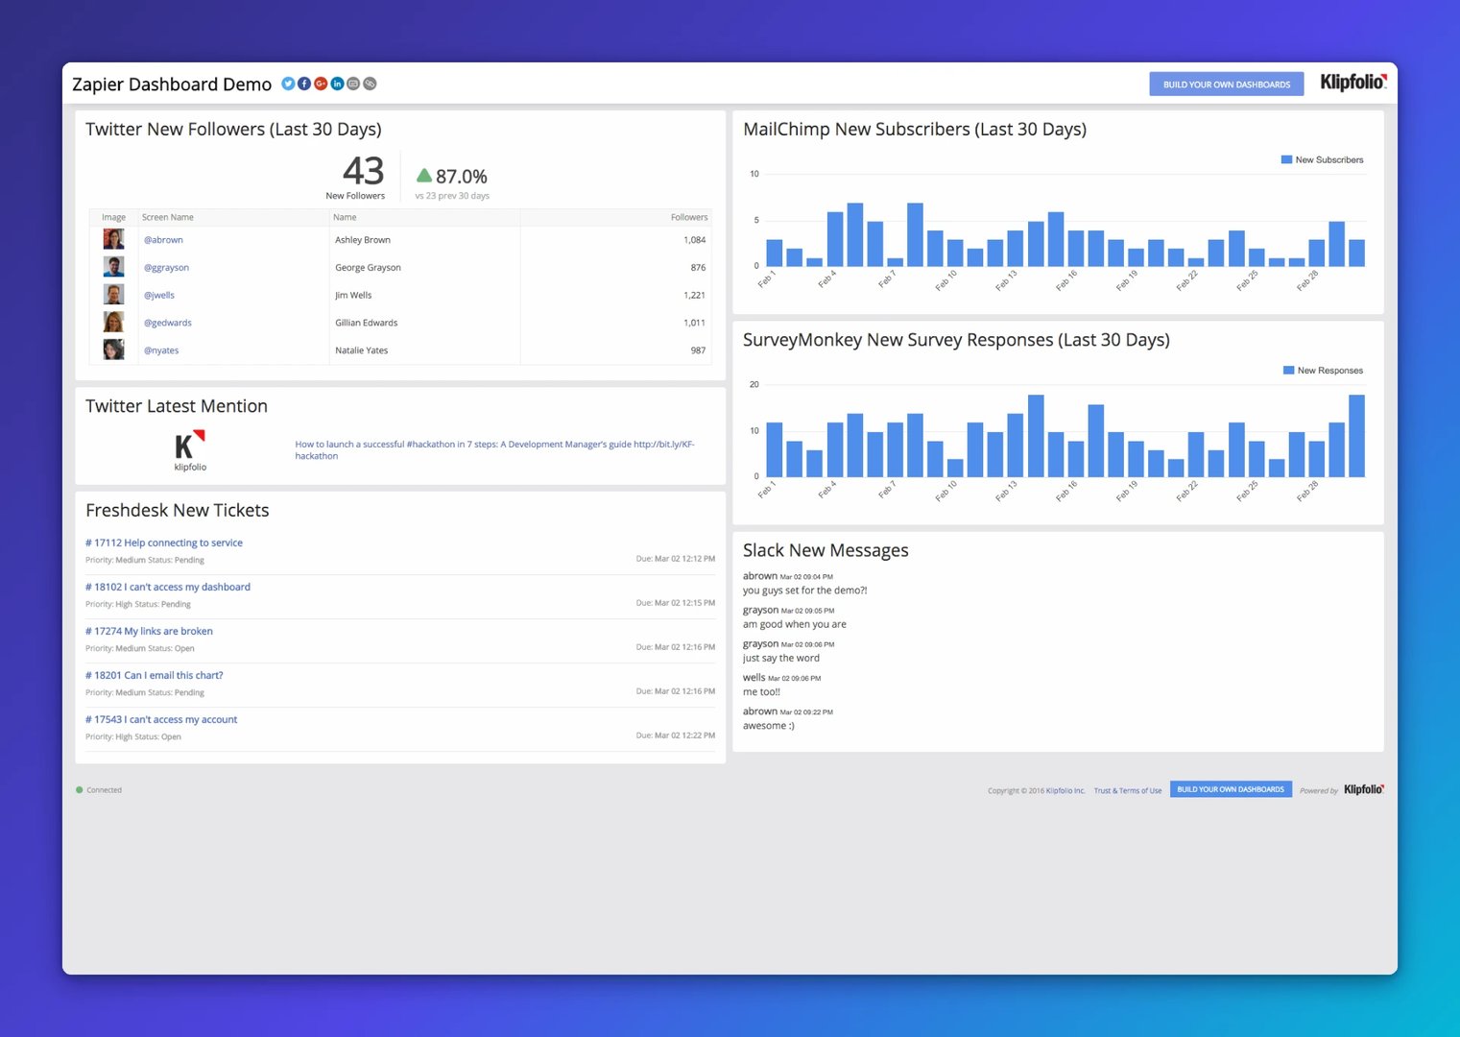The height and width of the screenshot is (1037, 1460).
Task: Share dashboard via Google Plus icon
Action: point(321,84)
